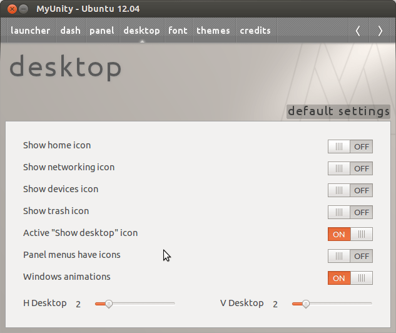
Task: Open the themes tab
Action: (213, 31)
